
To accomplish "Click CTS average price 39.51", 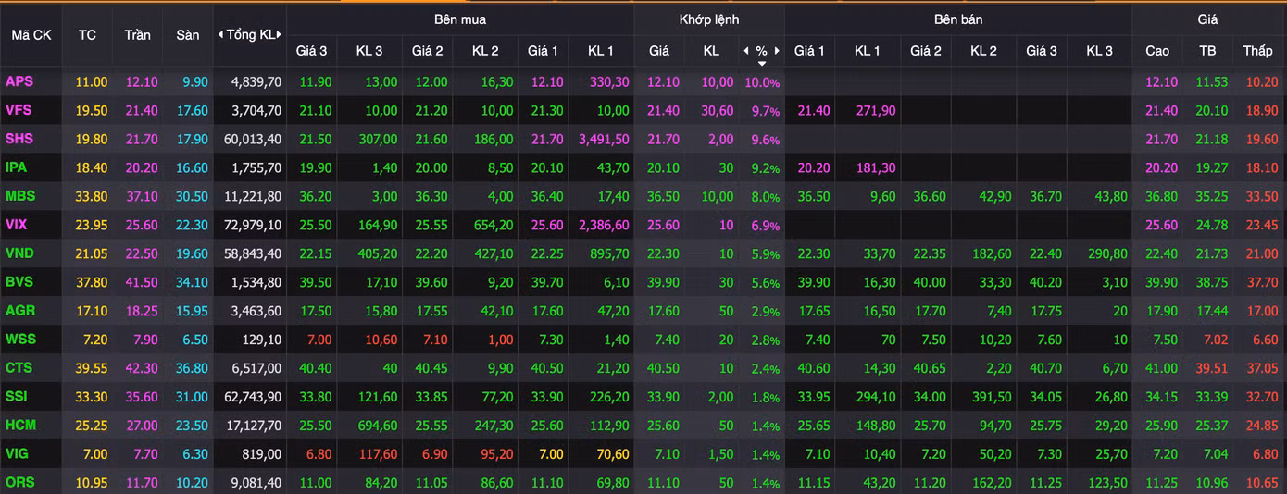I will click(1212, 369).
